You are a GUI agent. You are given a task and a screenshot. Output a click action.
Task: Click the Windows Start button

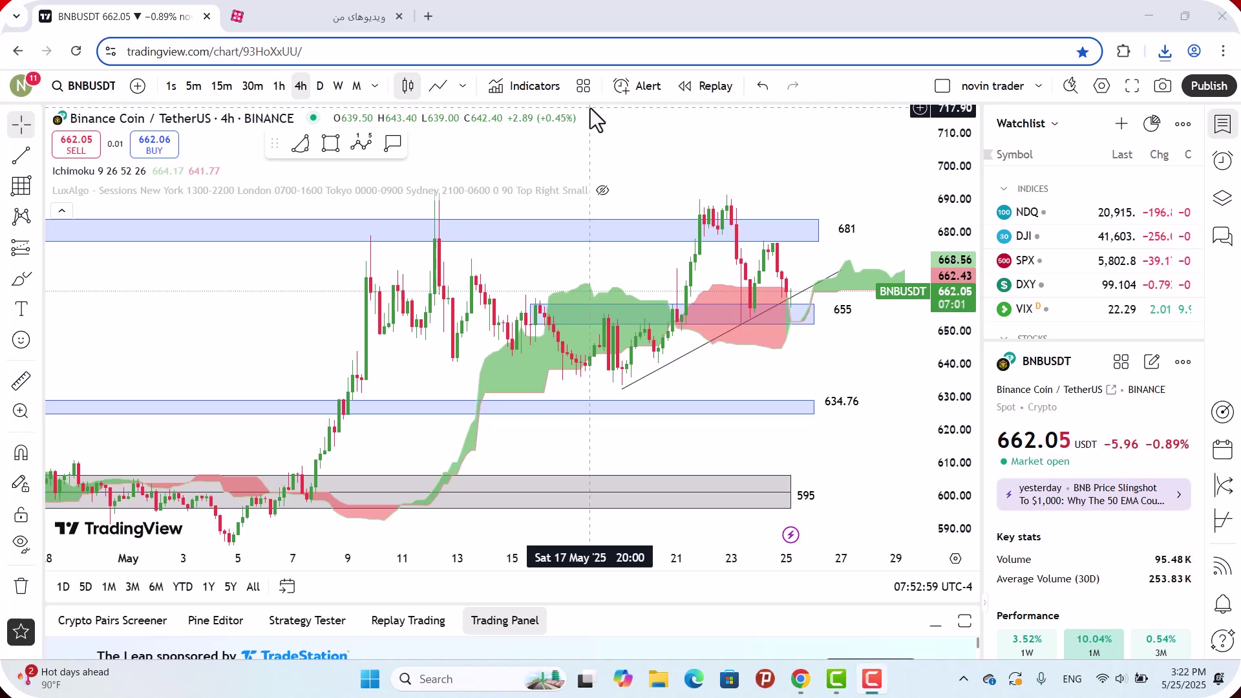click(x=370, y=679)
